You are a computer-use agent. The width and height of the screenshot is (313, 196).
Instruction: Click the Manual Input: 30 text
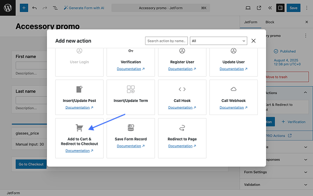click(x=30, y=144)
